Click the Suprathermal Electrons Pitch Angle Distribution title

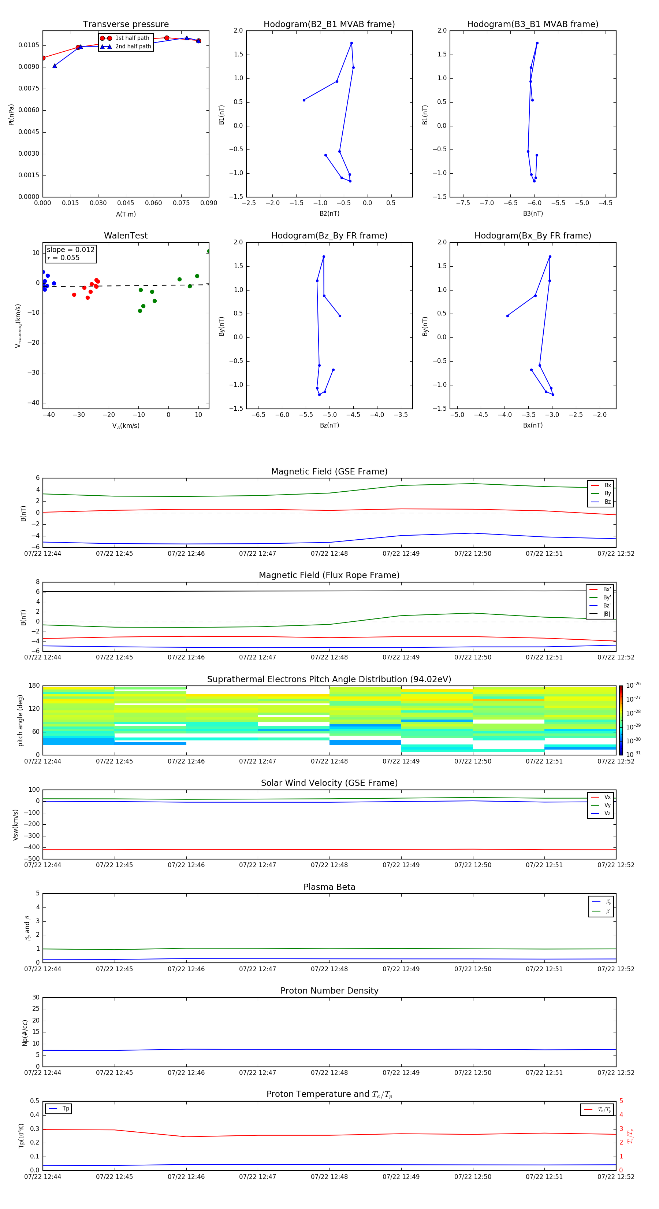coord(329,680)
